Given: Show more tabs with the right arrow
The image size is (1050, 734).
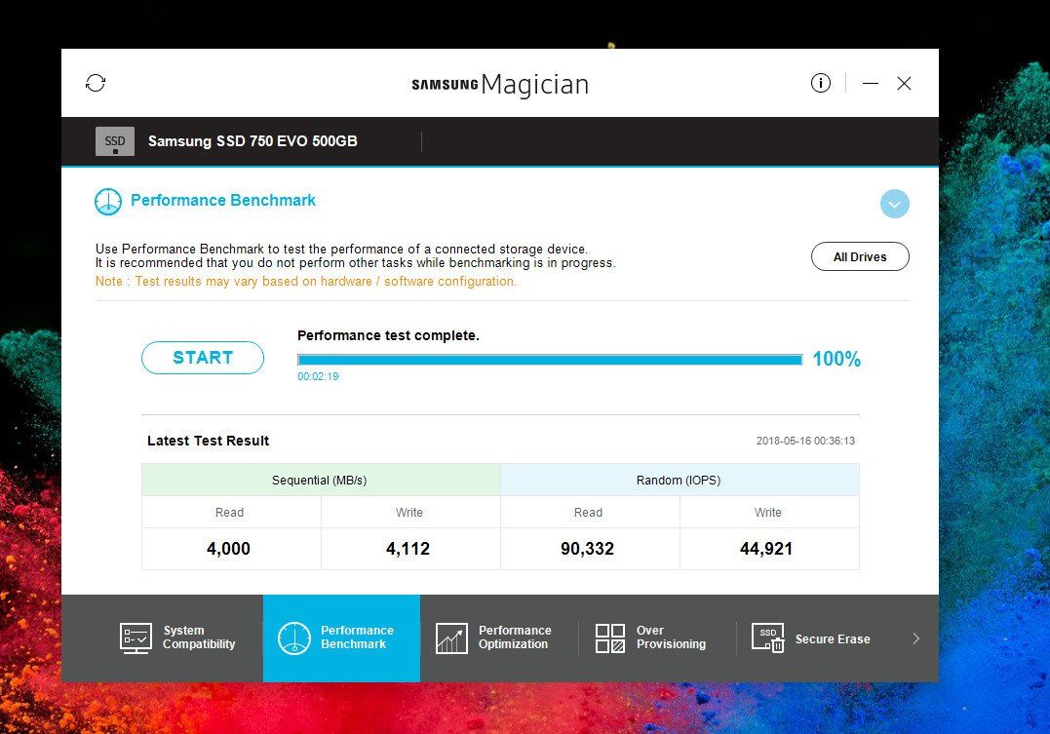Looking at the screenshot, I should click(916, 638).
